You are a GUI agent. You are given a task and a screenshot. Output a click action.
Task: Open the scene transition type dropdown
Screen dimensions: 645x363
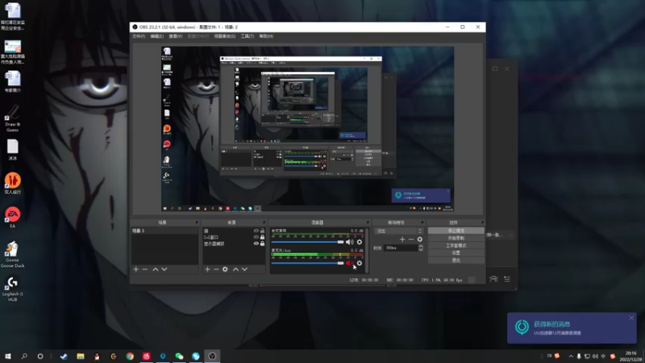[398, 231]
